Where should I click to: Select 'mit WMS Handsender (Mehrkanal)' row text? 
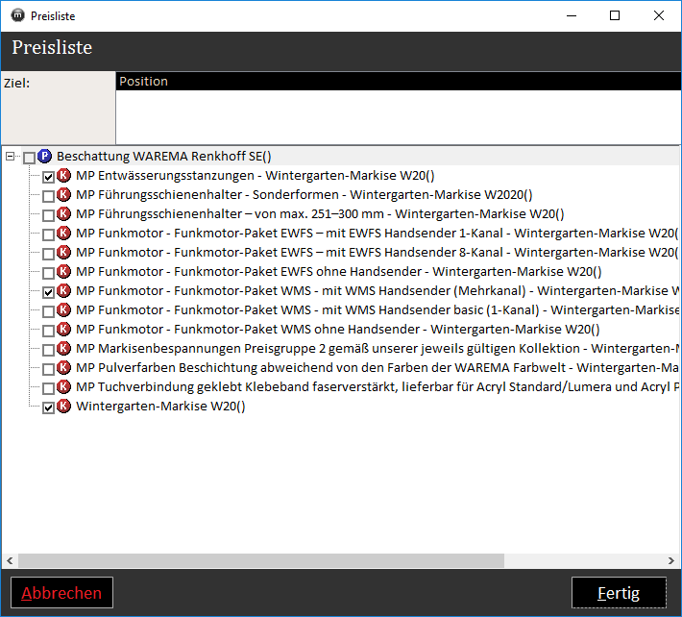tap(378, 290)
